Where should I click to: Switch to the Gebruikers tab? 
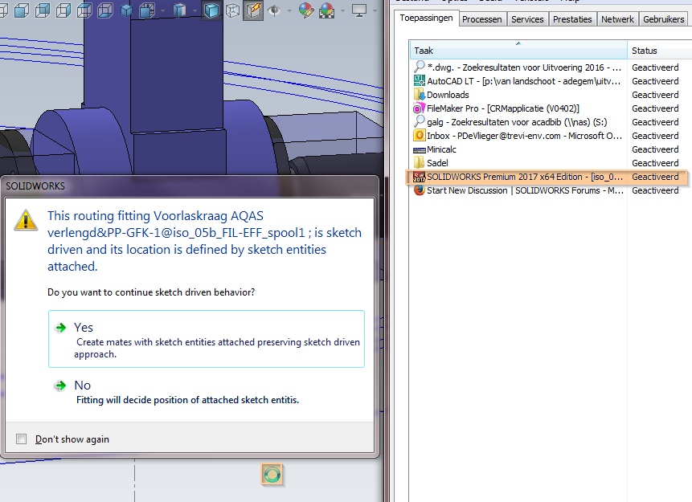coord(664,19)
